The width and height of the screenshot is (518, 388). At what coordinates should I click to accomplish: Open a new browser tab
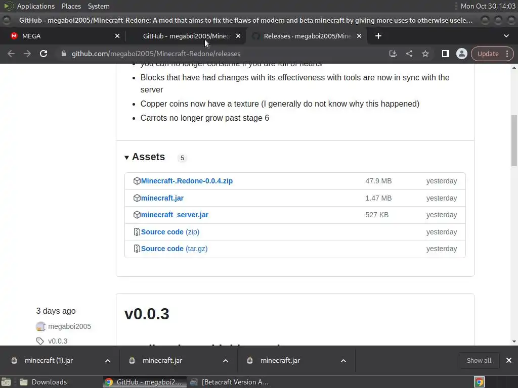[378, 36]
